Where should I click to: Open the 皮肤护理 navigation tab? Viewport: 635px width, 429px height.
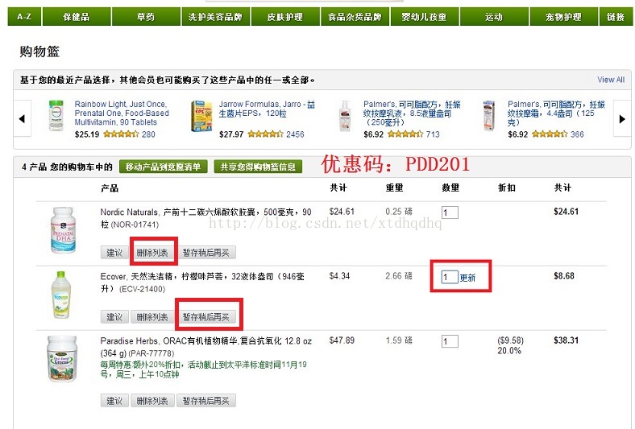285,17
